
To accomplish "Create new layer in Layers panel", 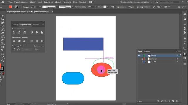I will tap(173, 101).
